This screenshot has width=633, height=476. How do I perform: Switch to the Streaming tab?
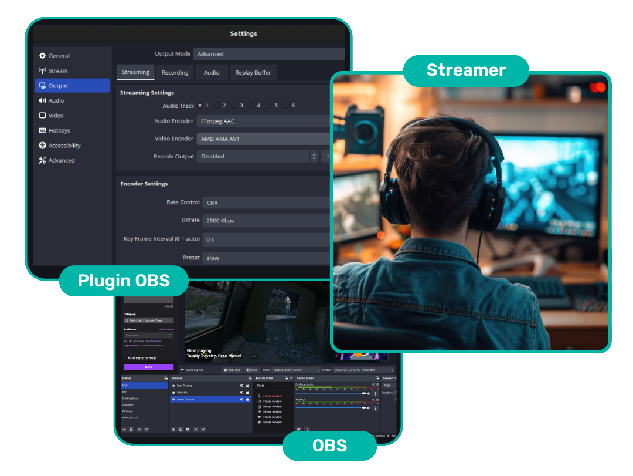(135, 72)
